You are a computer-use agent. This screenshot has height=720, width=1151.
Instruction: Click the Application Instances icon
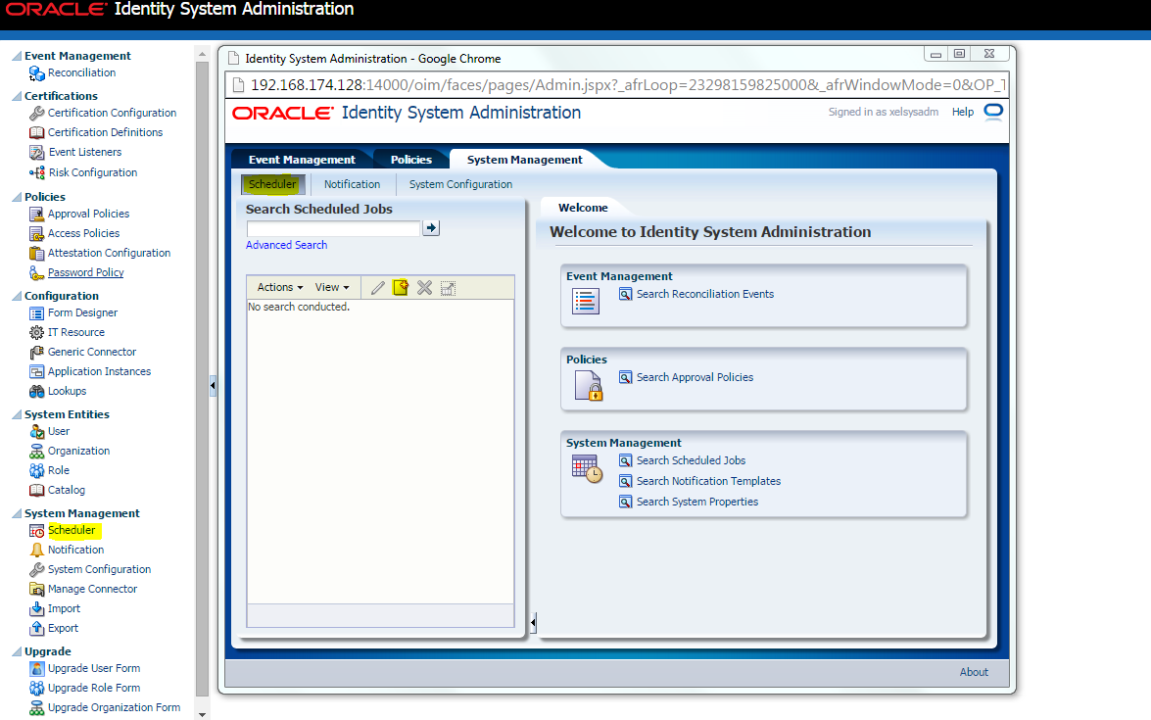pyautogui.click(x=36, y=372)
